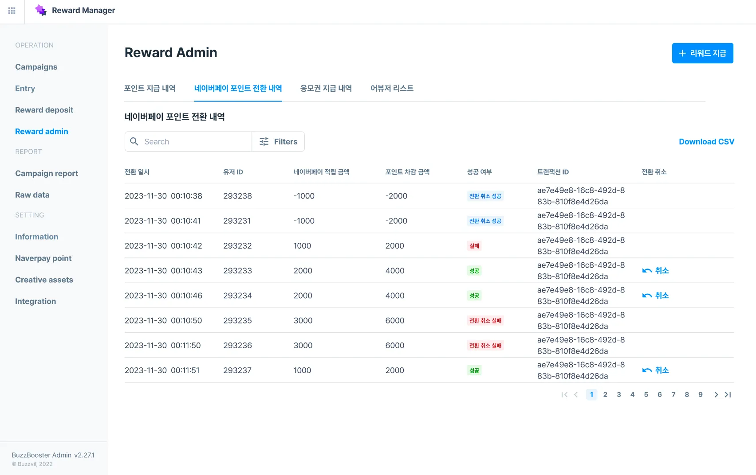Click the 리워드 지급 button

pyautogui.click(x=702, y=53)
